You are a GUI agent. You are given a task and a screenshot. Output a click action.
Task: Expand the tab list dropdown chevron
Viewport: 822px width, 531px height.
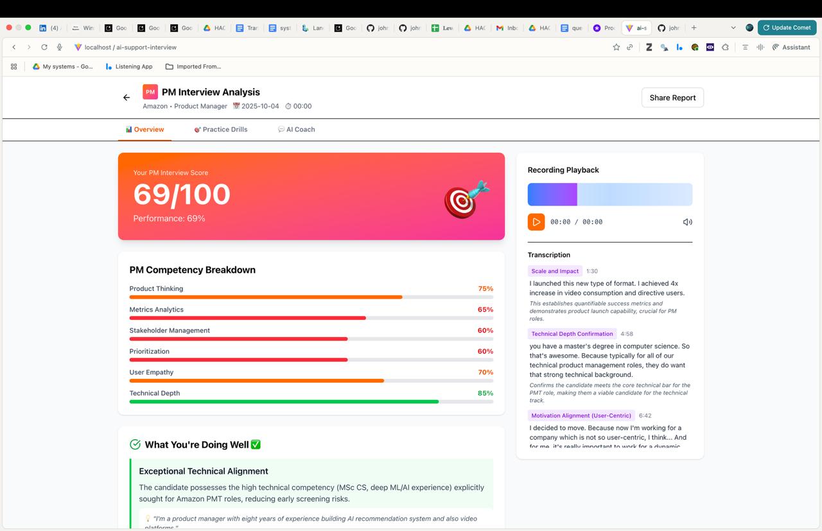(x=733, y=28)
